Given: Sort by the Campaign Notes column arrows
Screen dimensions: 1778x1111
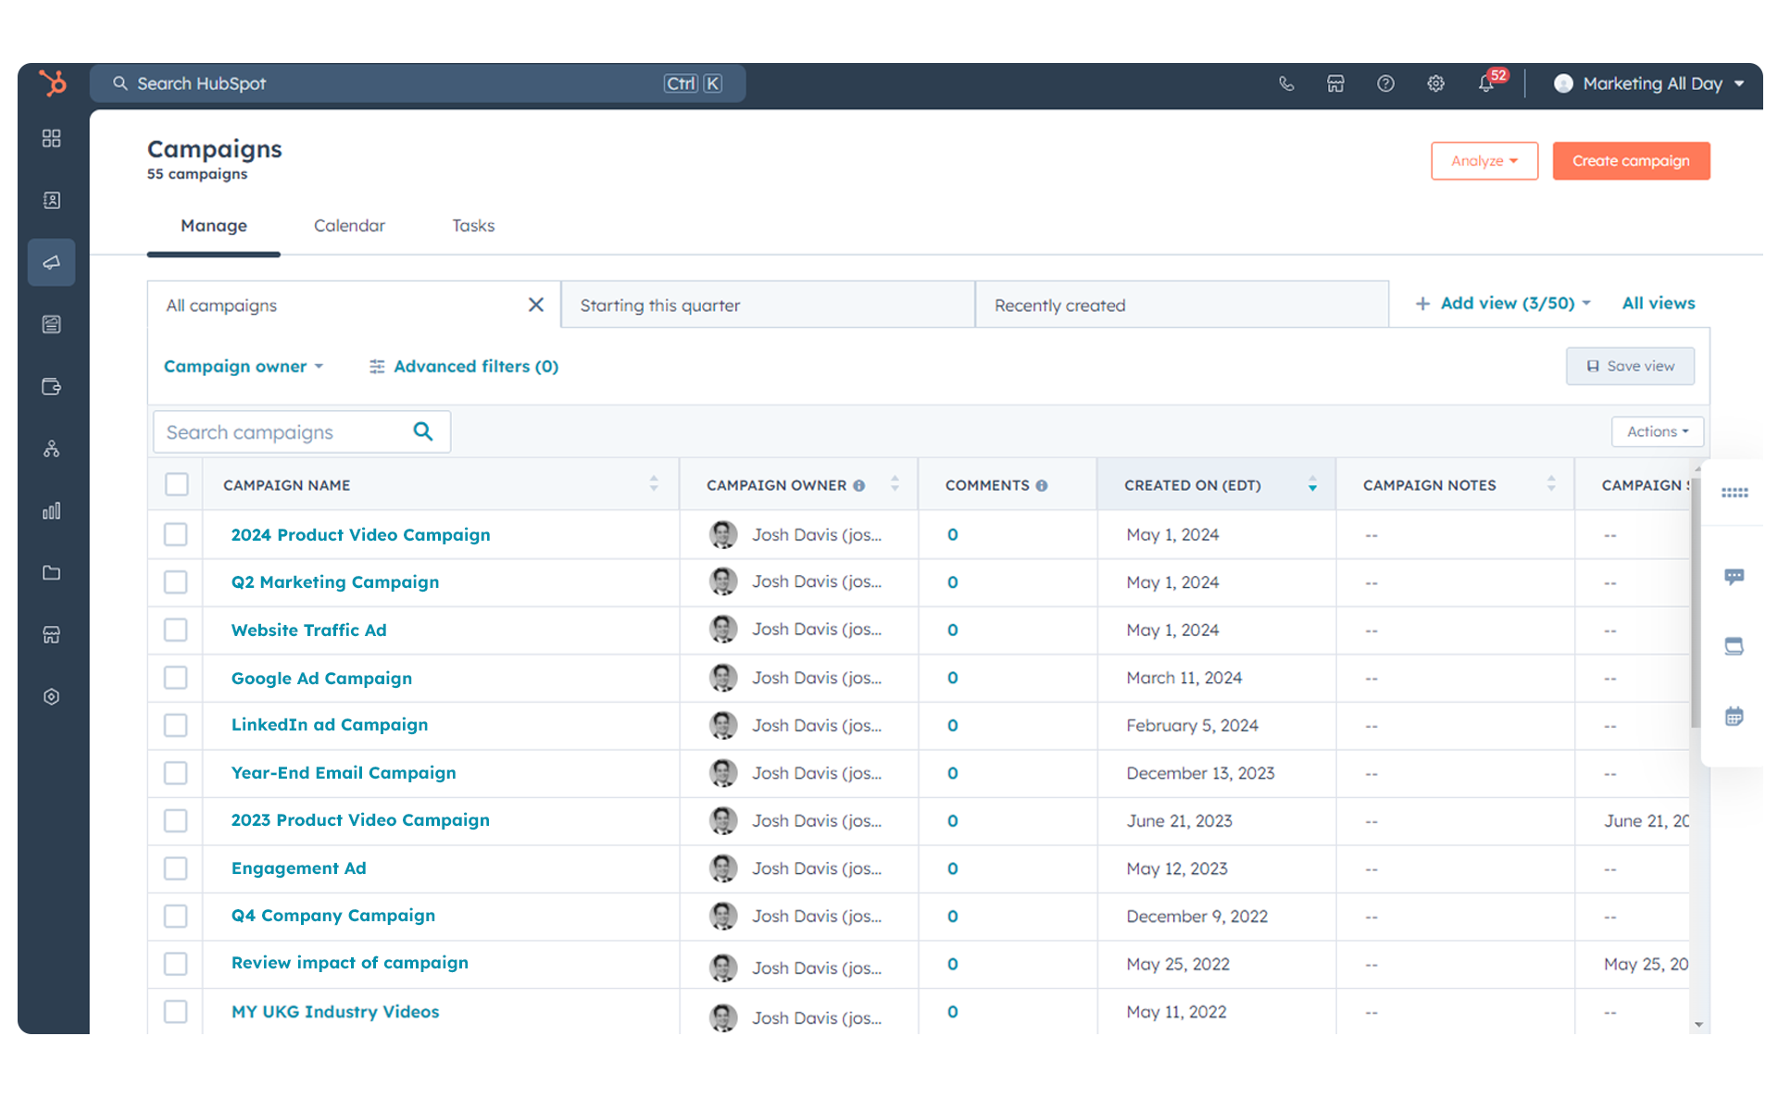Looking at the screenshot, I should pyautogui.click(x=1551, y=483).
